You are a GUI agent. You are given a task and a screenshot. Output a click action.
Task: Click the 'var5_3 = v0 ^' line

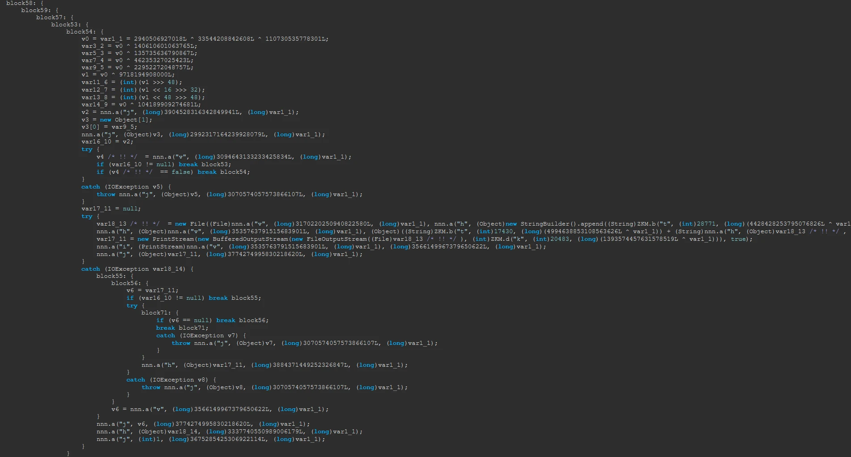139,53
